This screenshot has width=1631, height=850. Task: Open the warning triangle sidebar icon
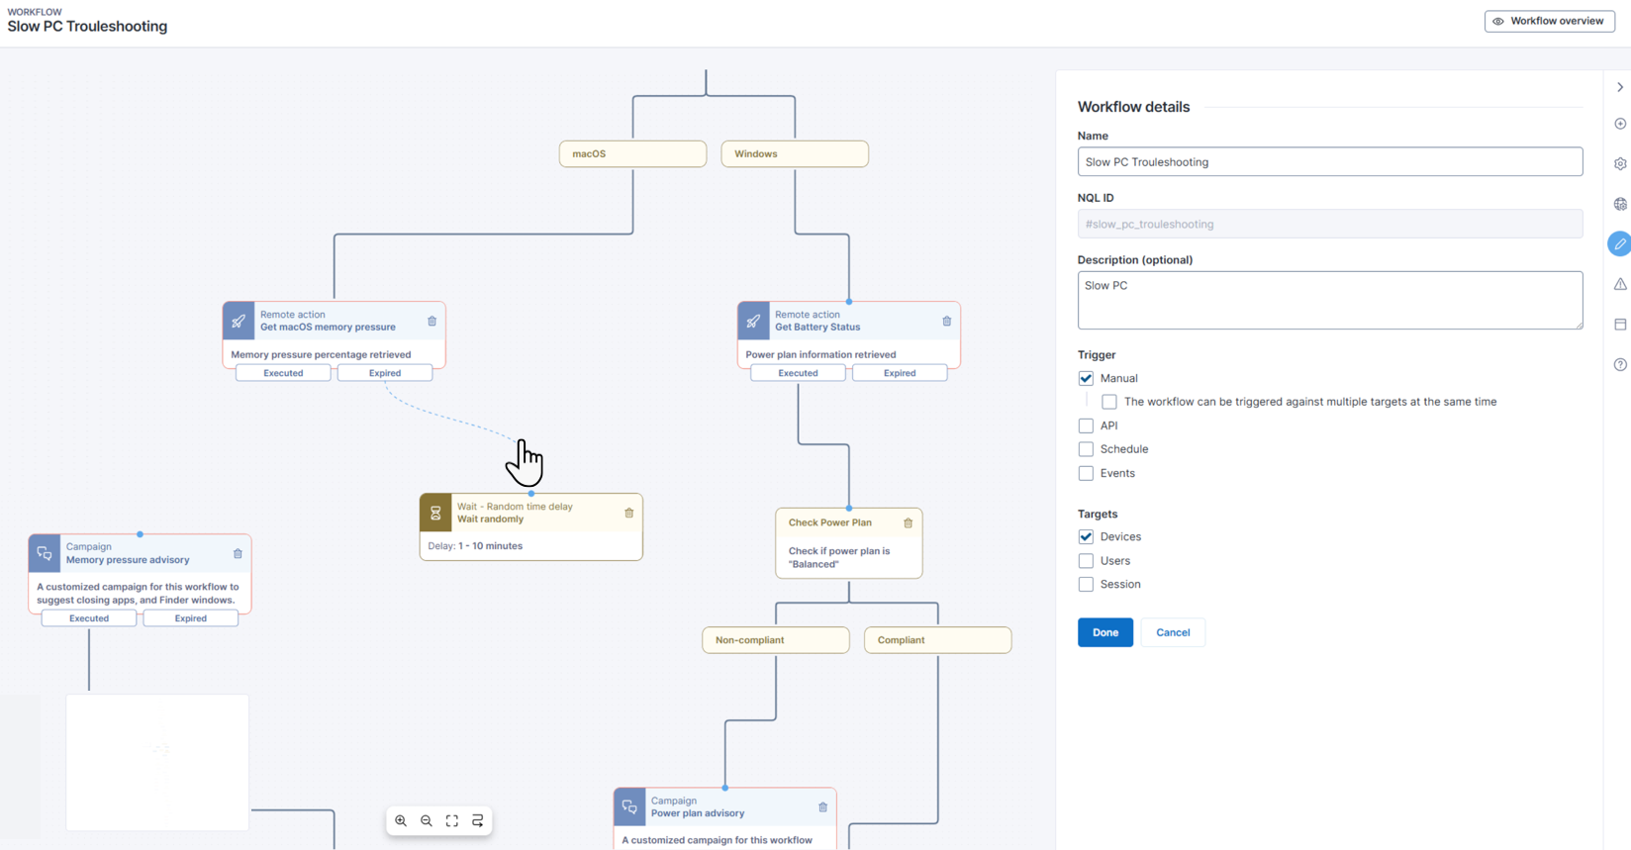tap(1620, 284)
